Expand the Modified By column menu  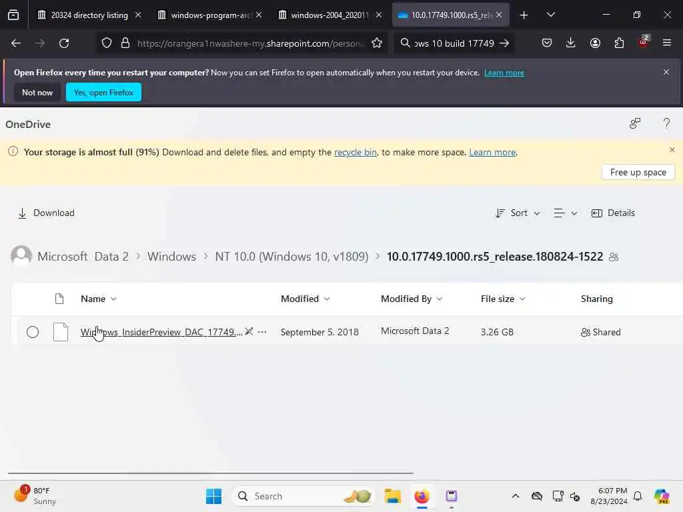point(440,299)
